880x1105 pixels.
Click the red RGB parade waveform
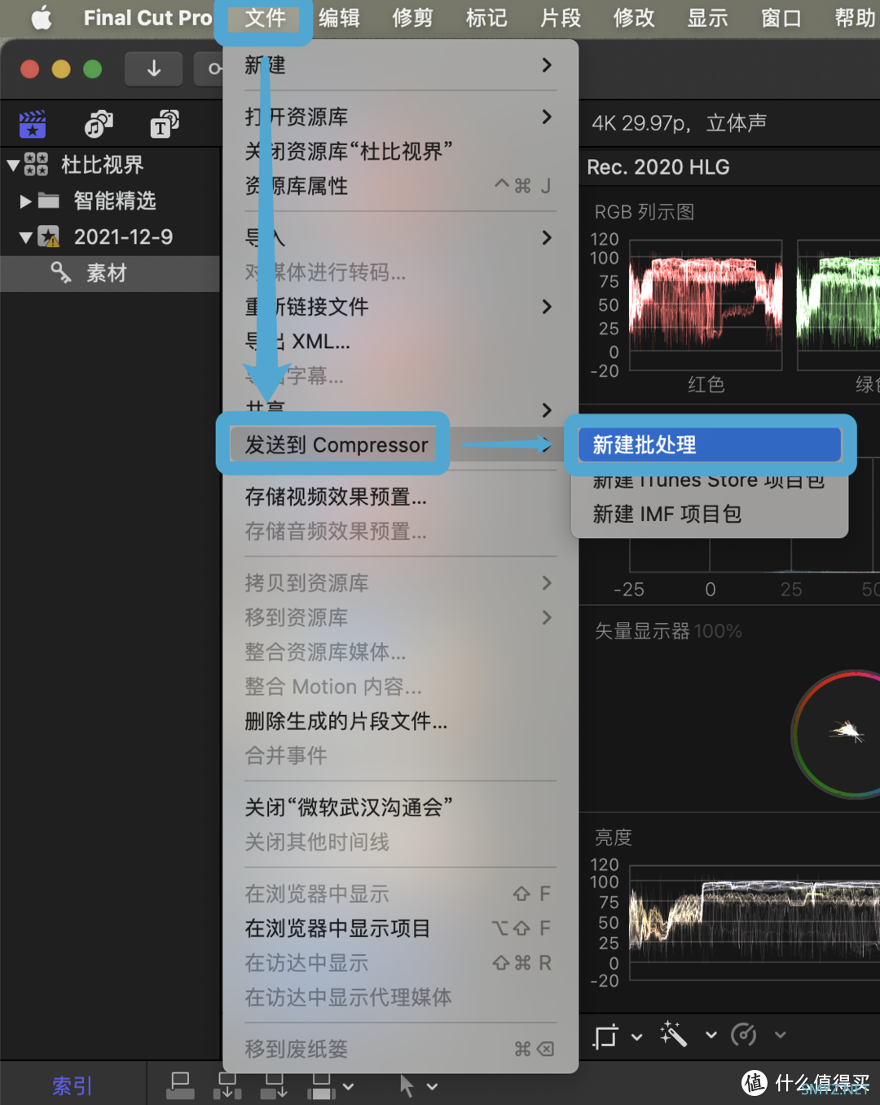pos(706,305)
